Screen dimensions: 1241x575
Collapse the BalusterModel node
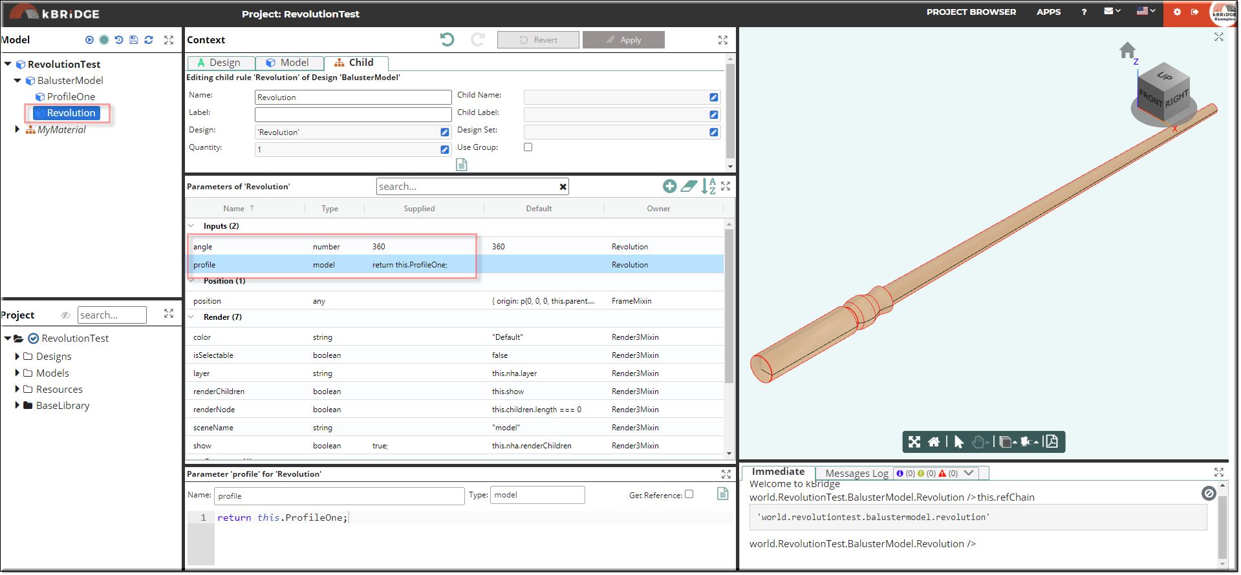(17, 80)
